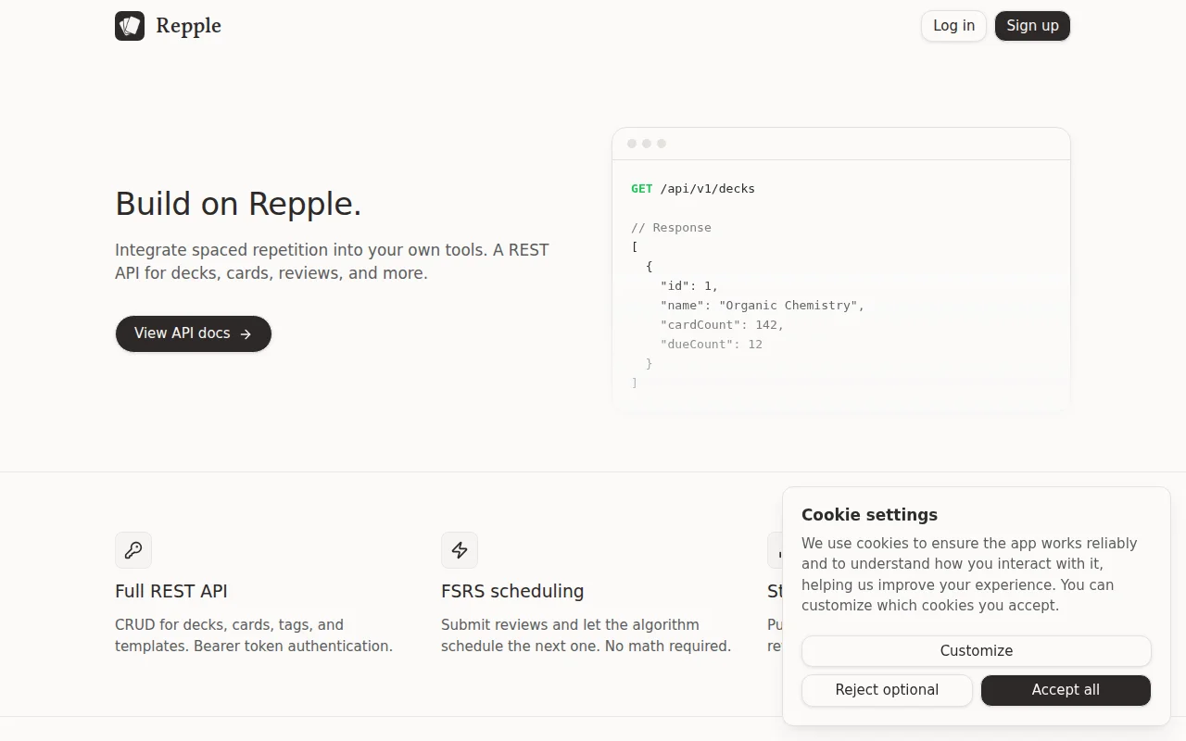
Task: Click the lightning bolt icon above FSRS scheduling
Action: [x=460, y=550]
